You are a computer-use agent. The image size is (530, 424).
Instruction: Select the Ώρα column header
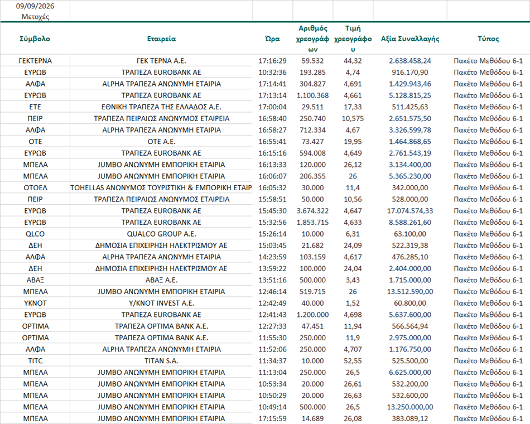(272, 38)
